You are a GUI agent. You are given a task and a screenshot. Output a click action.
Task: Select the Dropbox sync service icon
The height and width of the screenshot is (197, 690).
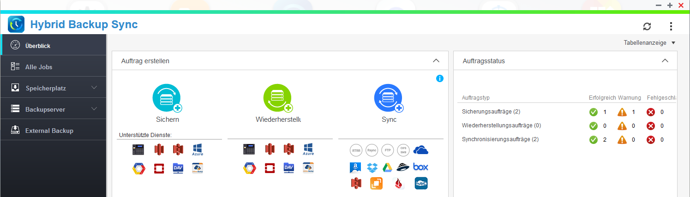(x=372, y=167)
